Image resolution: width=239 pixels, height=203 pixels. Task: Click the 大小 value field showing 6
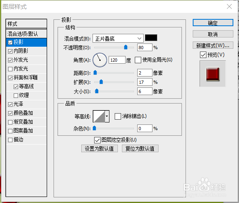point(145,91)
